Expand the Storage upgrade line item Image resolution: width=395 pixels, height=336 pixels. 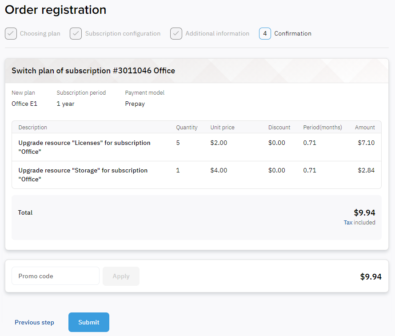[x=196, y=175]
